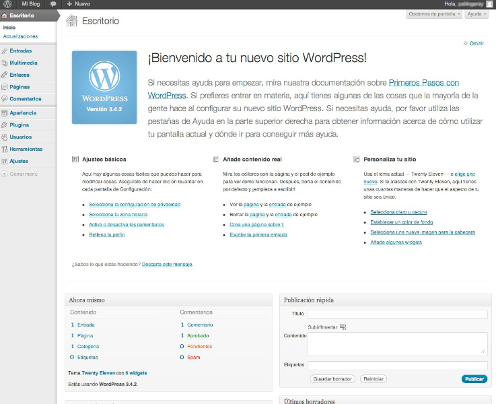496x404 pixels.
Task: Focus the Título field in Publicación rápida
Action: [x=398, y=314]
